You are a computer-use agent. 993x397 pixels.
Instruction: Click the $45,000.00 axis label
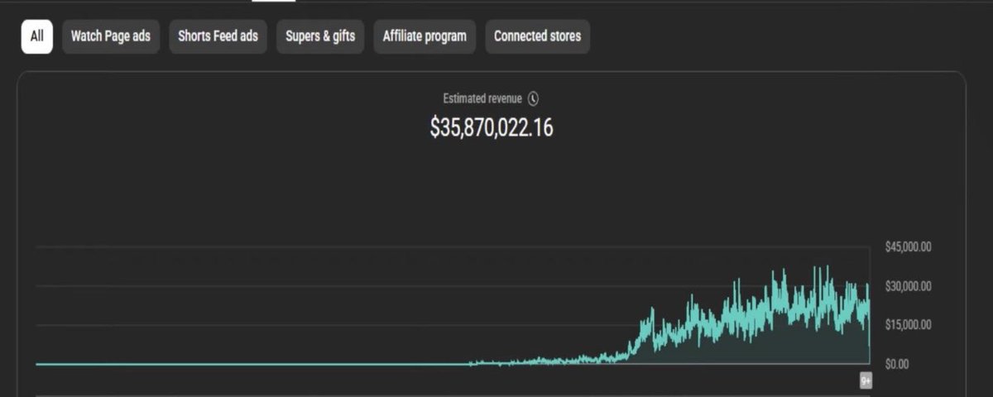tap(908, 246)
